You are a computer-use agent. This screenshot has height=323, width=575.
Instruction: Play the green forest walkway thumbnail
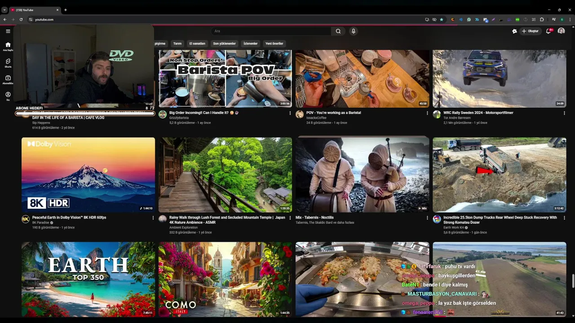pos(225,175)
